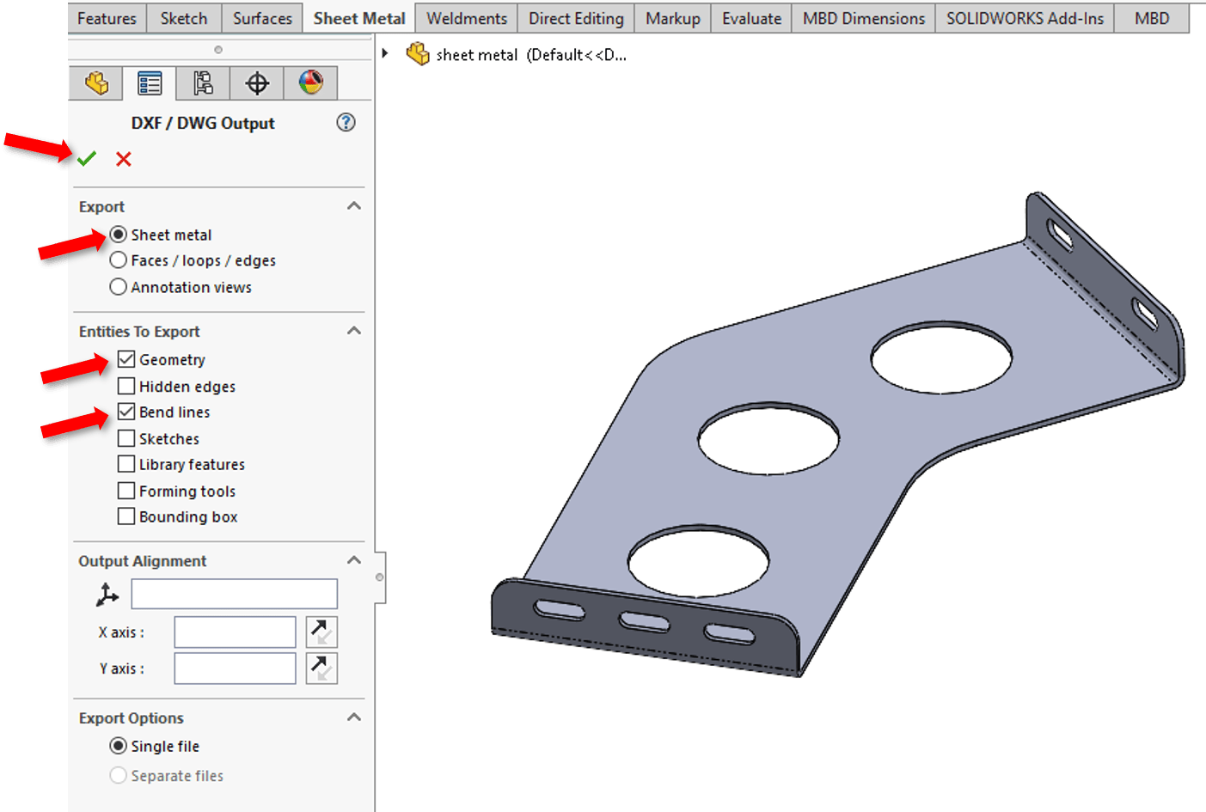The width and height of the screenshot is (1206, 812).
Task: Open the DisplayManager globe tab
Action: tap(310, 82)
